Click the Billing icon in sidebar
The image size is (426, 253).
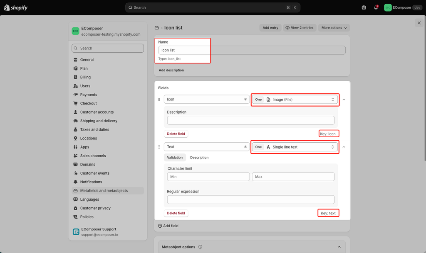[76, 77]
